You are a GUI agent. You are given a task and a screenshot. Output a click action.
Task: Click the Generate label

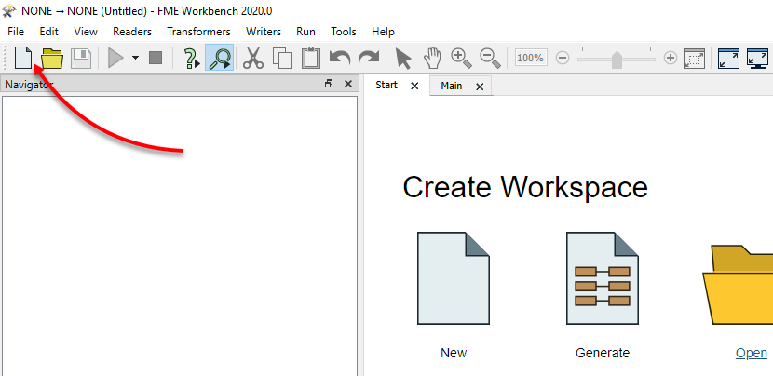[x=603, y=353]
